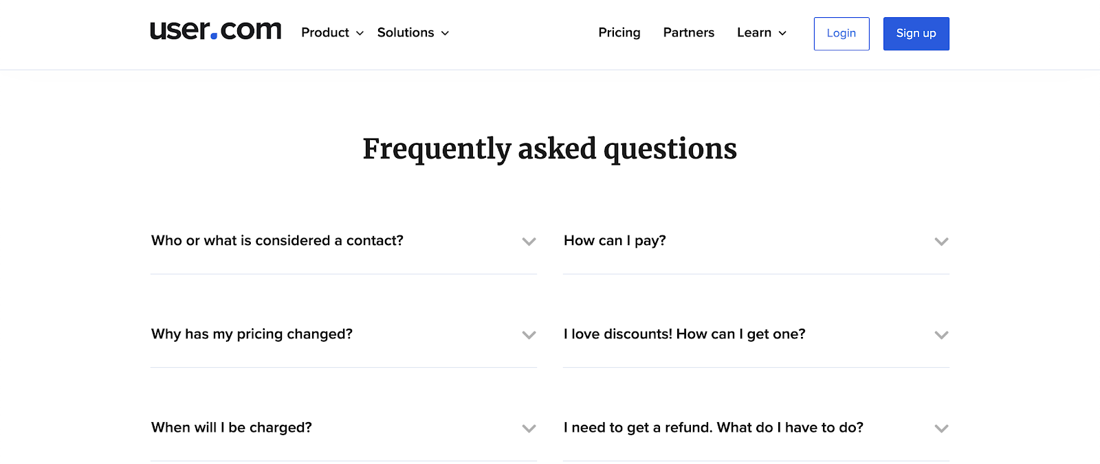Navigate to the Partners page

(688, 32)
